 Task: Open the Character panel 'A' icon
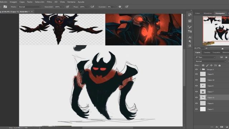point(190,37)
